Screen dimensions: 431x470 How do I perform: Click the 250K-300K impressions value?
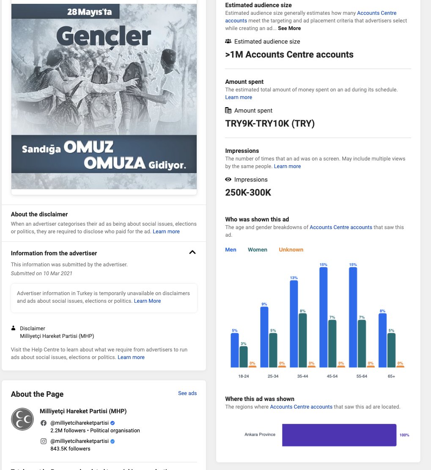click(248, 192)
